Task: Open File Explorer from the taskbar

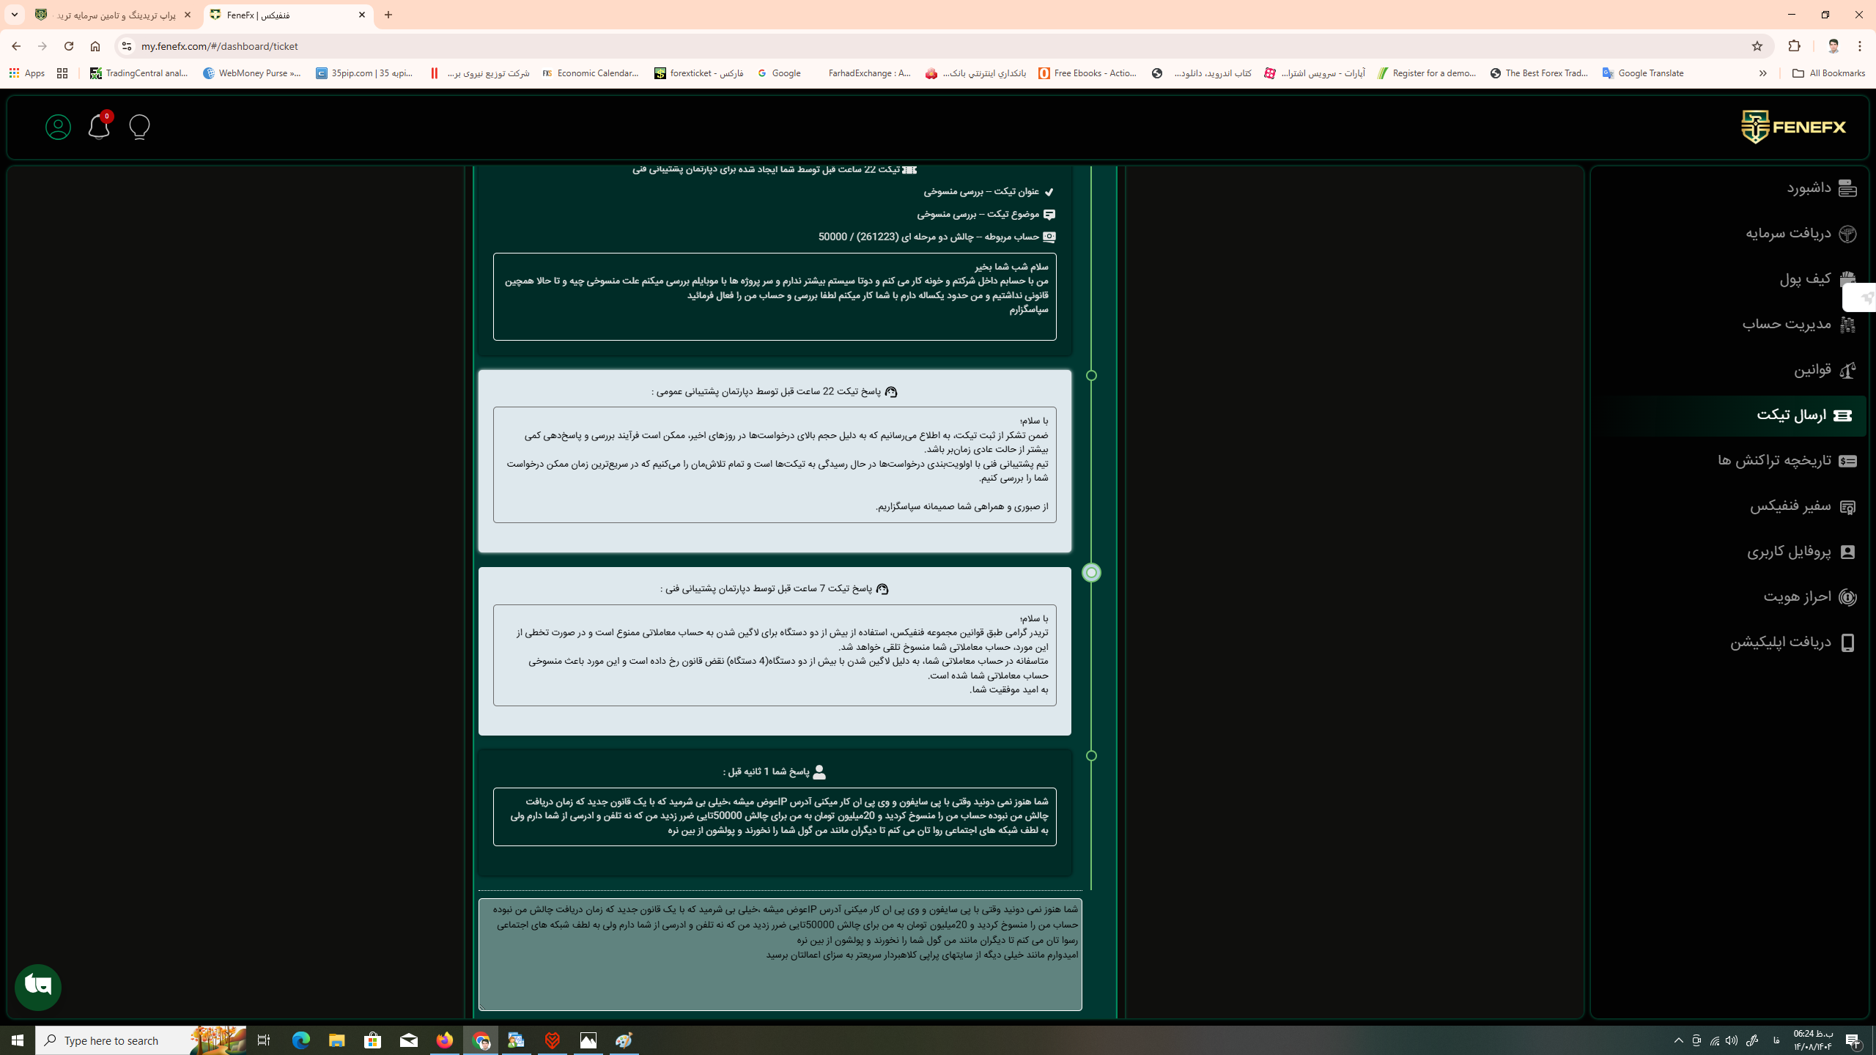Action: (x=336, y=1040)
